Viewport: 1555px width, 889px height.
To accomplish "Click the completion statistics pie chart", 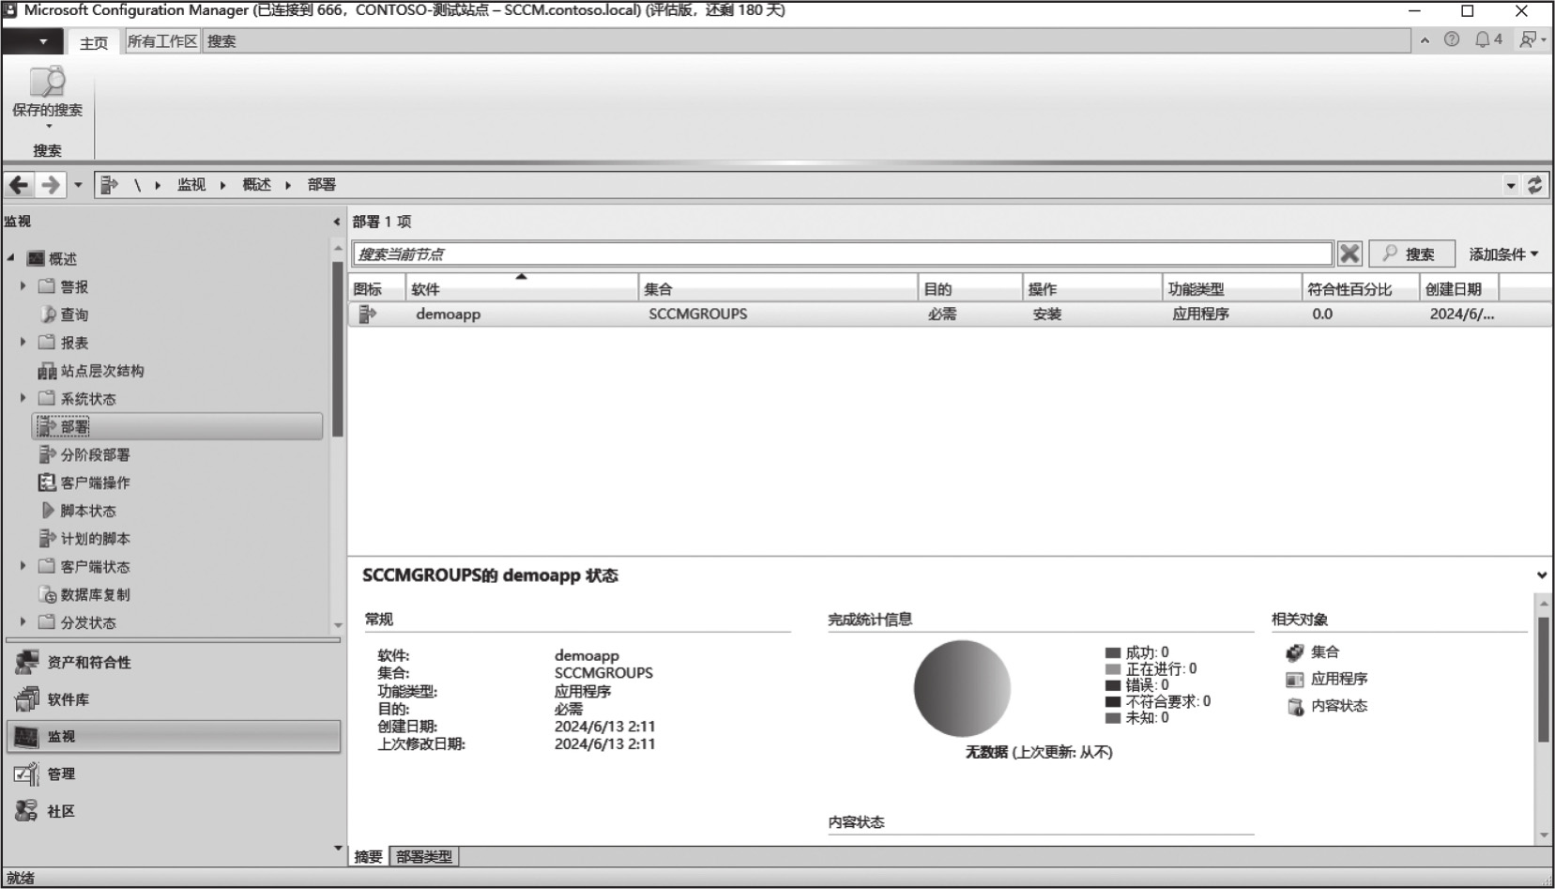I will [962, 688].
